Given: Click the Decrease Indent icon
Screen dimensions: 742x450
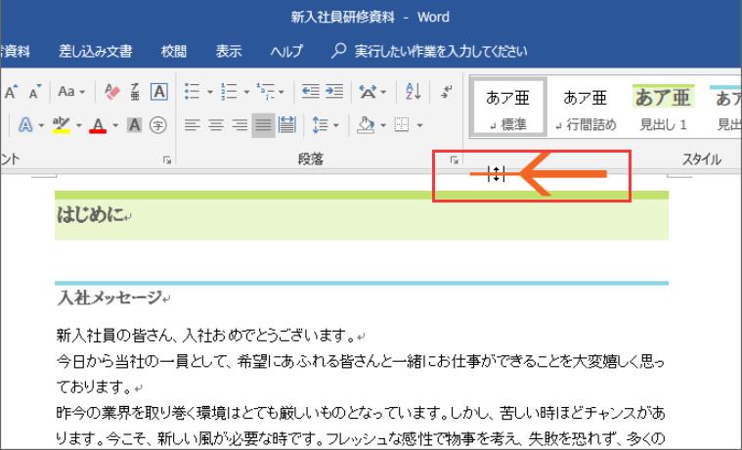Looking at the screenshot, I should (x=311, y=91).
